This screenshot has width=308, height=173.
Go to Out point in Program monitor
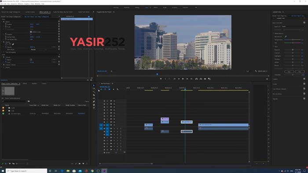[x=191, y=79]
